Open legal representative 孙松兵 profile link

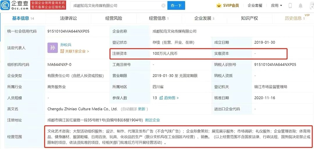[x=66, y=45]
